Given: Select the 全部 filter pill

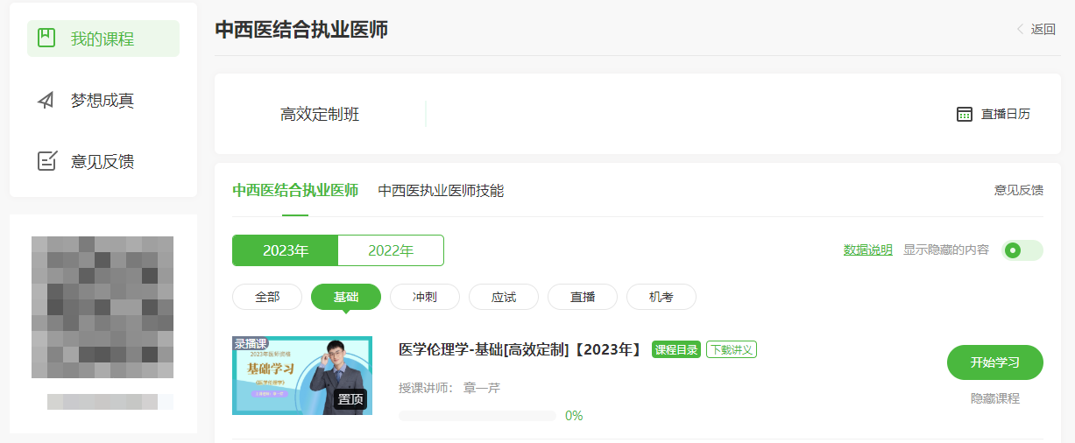Looking at the screenshot, I should tap(267, 297).
